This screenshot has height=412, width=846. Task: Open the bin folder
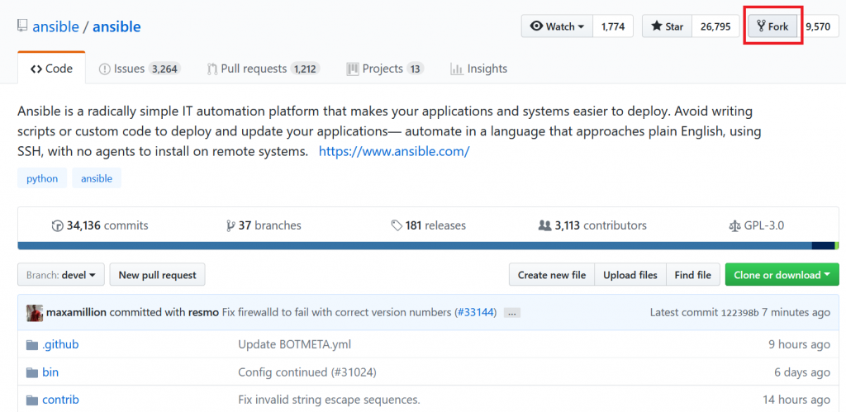pos(50,372)
